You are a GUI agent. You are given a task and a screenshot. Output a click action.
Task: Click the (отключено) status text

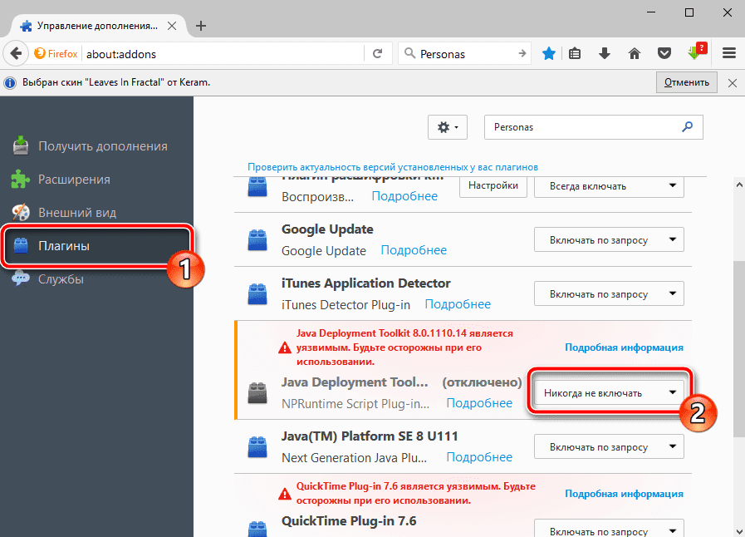(x=482, y=382)
